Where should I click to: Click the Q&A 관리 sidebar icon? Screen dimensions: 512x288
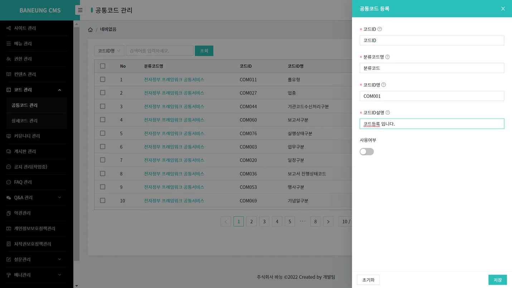(x=9, y=197)
